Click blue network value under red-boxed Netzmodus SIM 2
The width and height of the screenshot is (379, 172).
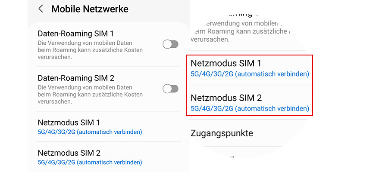click(x=250, y=108)
